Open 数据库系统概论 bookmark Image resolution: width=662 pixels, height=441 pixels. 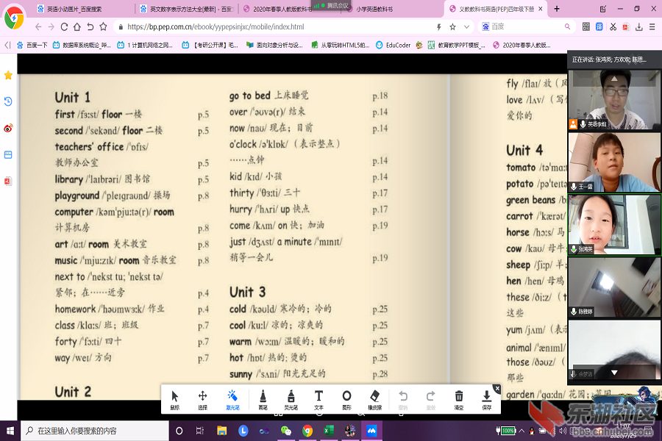pyautogui.click(x=82, y=45)
